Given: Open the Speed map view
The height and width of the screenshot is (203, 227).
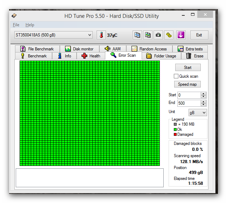Looking at the screenshot, I should point(187,84).
